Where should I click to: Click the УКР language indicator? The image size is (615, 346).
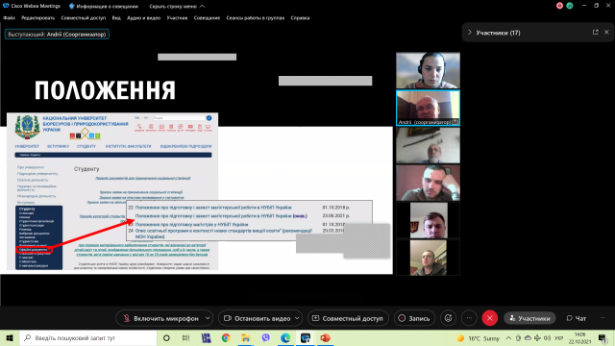558,338
